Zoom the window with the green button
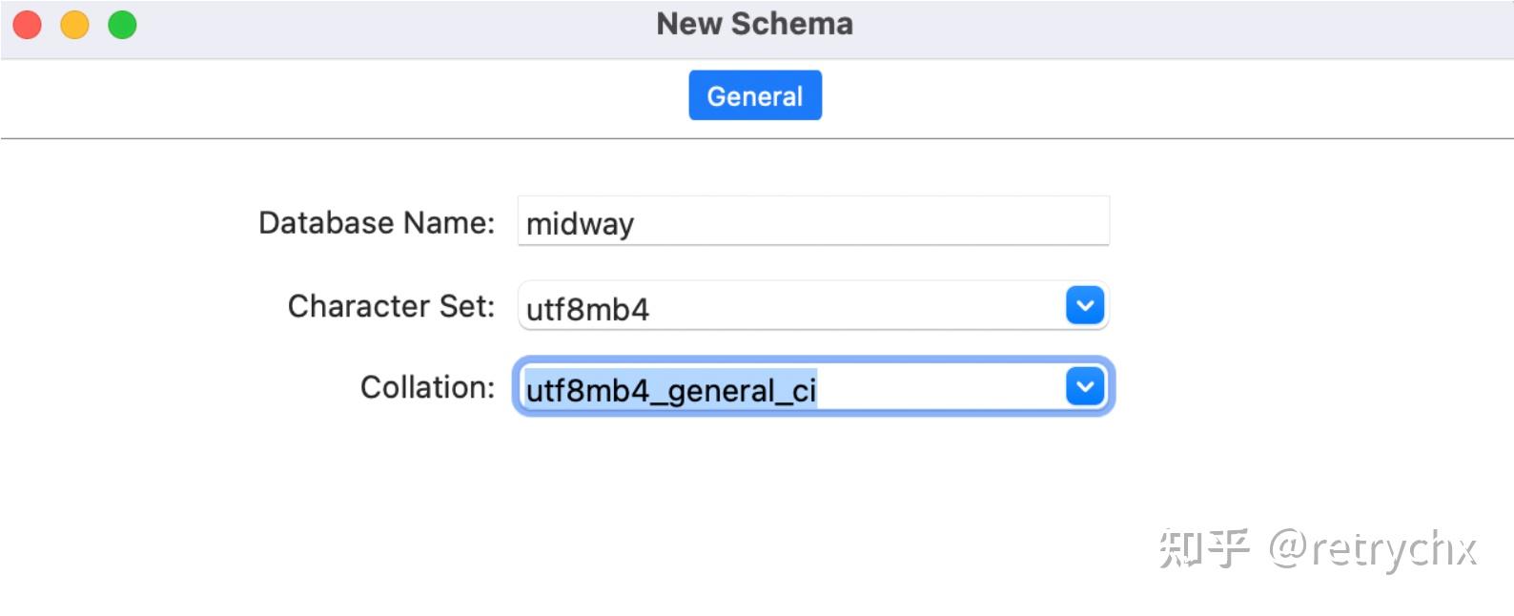 click(122, 23)
